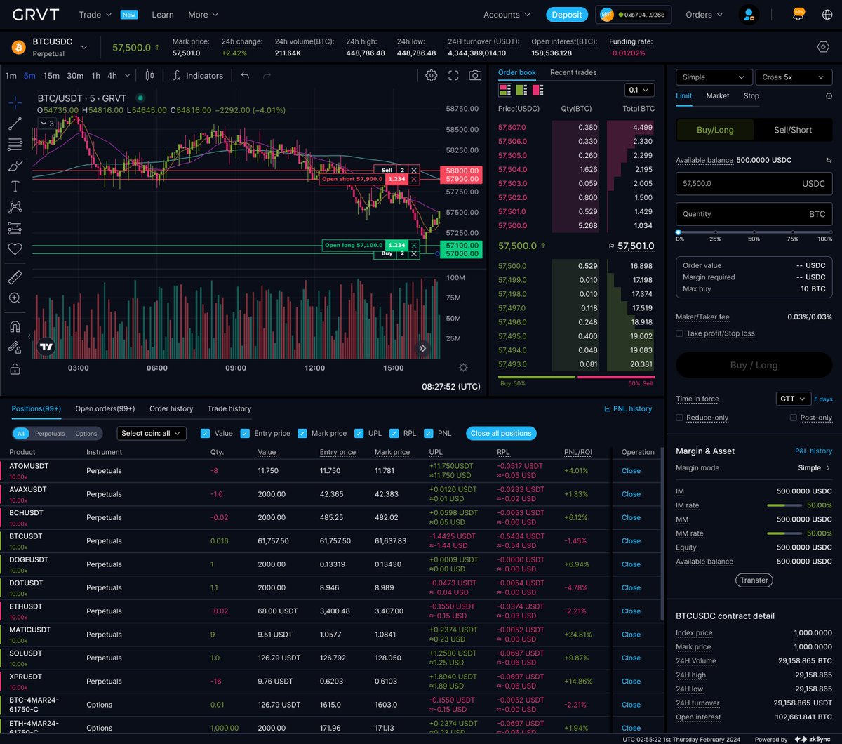Open the Trade history tab
Screen dimensions: 842x744
click(229, 408)
